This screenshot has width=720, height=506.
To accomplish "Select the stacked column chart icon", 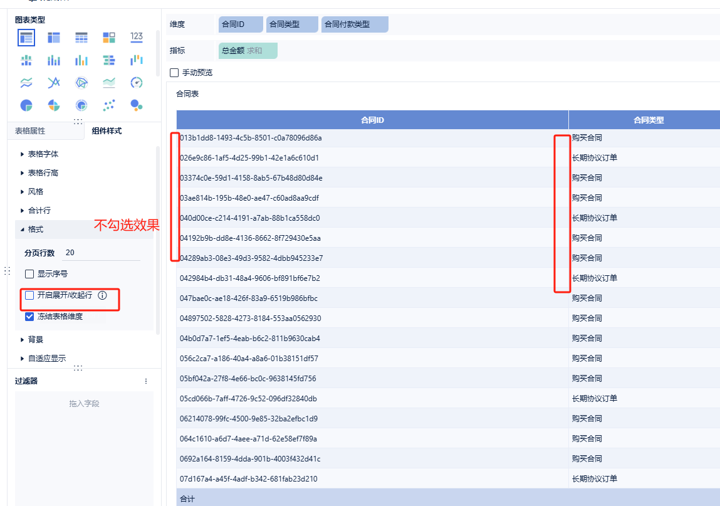I will point(54,60).
